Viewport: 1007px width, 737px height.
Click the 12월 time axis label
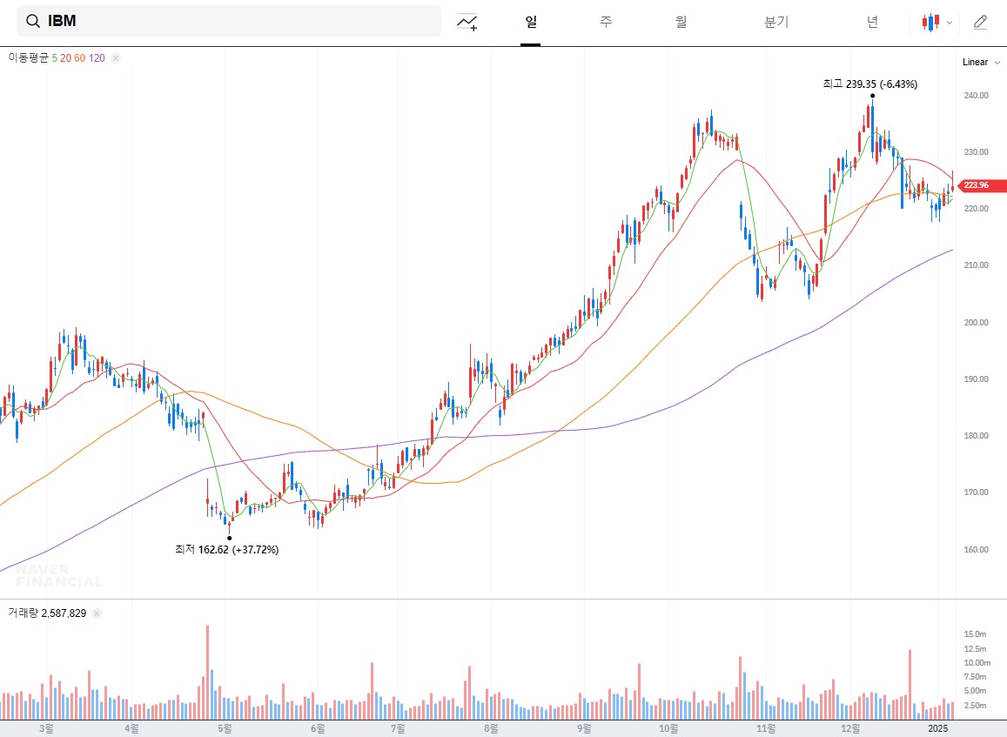851,728
